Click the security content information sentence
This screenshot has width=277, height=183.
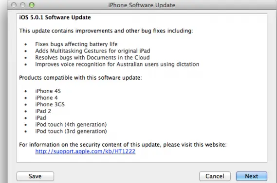tap(123, 145)
